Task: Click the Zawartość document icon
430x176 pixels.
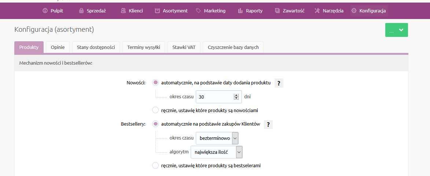Action: [x=277, y=11]
